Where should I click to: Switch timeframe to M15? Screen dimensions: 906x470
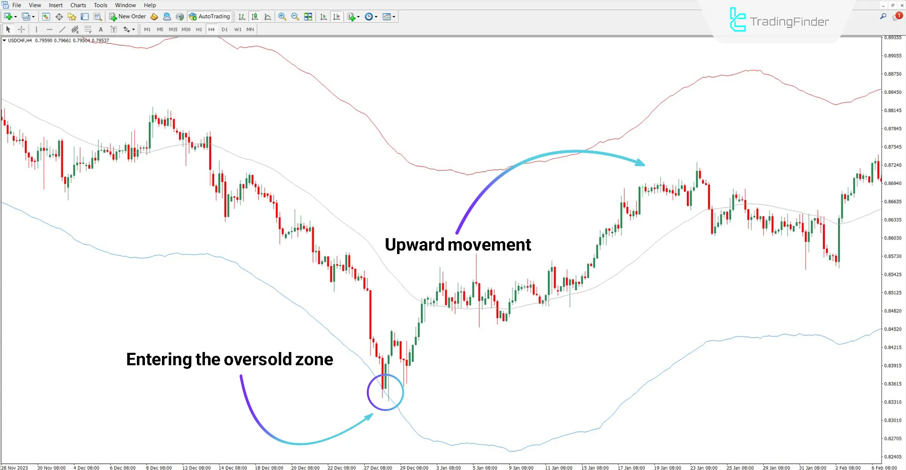click(173, 29)
